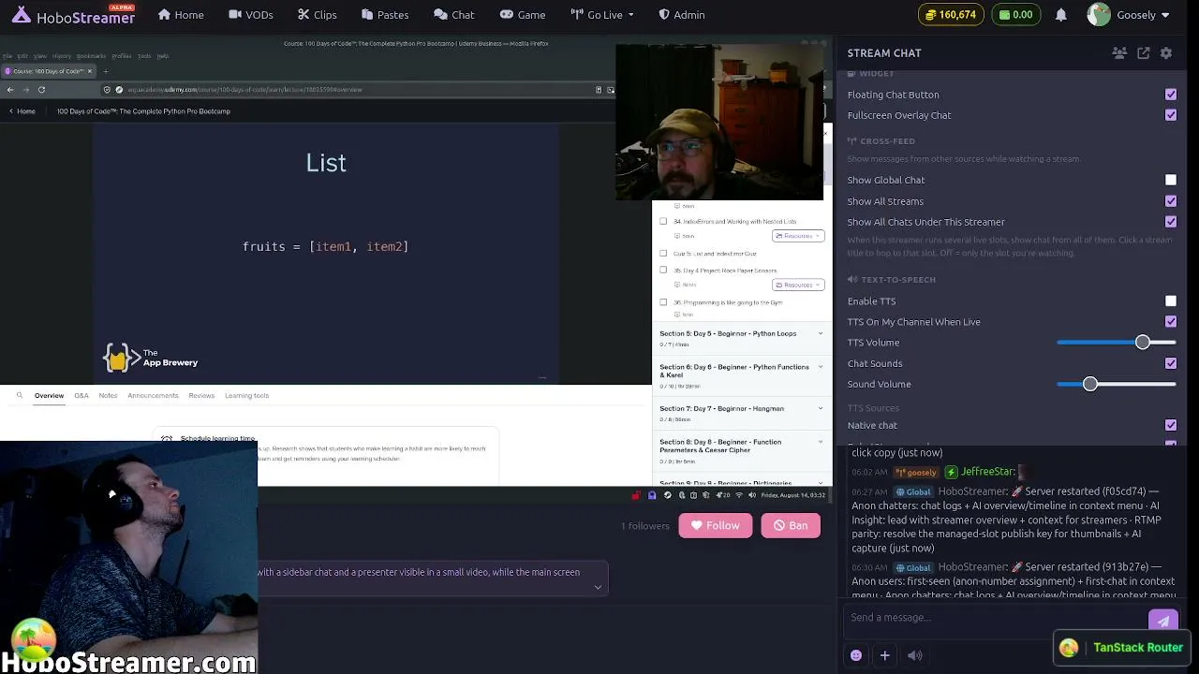Click the Firefox reload icon in stream
The image size is (1199, 674).
(41, 90)
